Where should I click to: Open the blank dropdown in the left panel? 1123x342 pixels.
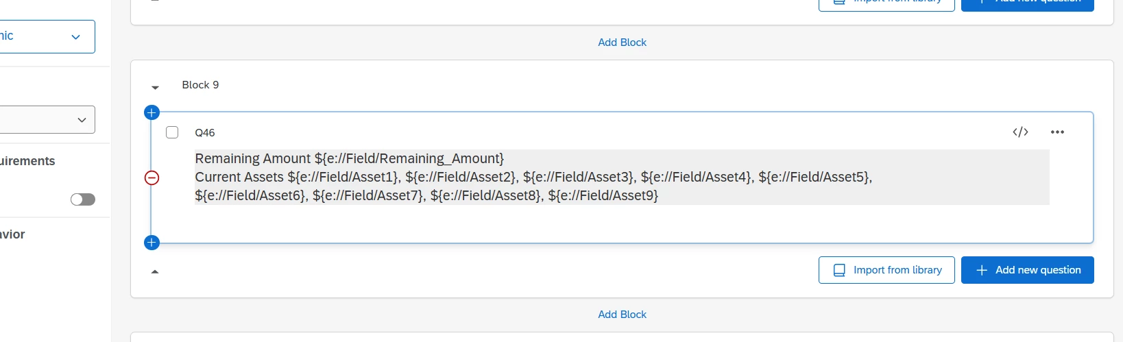(x=47, y=120)
